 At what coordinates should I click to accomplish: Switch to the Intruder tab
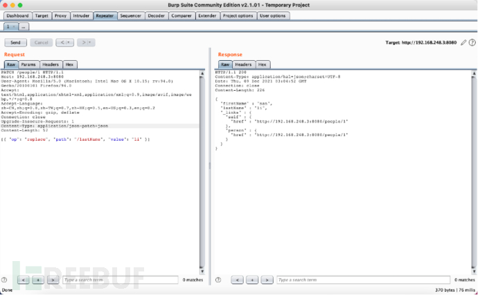(x=81, y=16)
